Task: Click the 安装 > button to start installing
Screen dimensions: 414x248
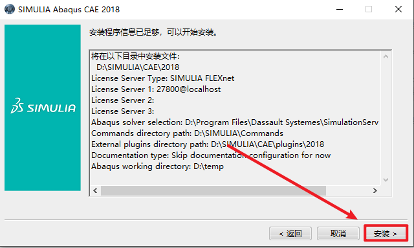Action: tap(386, 234)
